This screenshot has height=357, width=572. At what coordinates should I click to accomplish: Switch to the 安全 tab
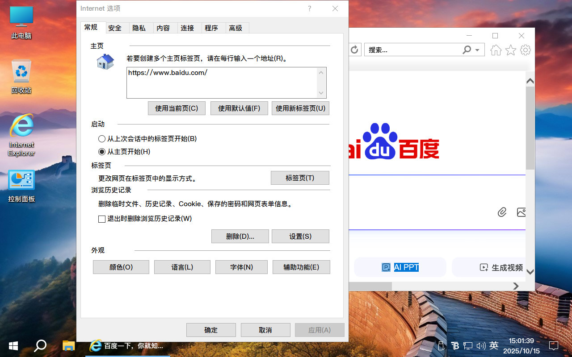[115, 28]
